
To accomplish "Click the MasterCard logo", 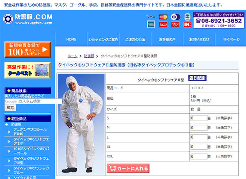I will (x=163, y=17).
